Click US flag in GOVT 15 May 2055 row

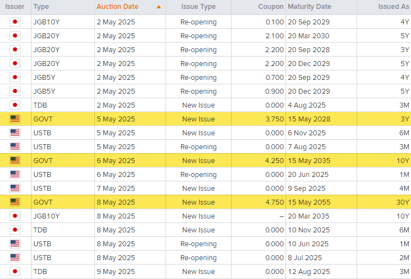coord(15,202)
